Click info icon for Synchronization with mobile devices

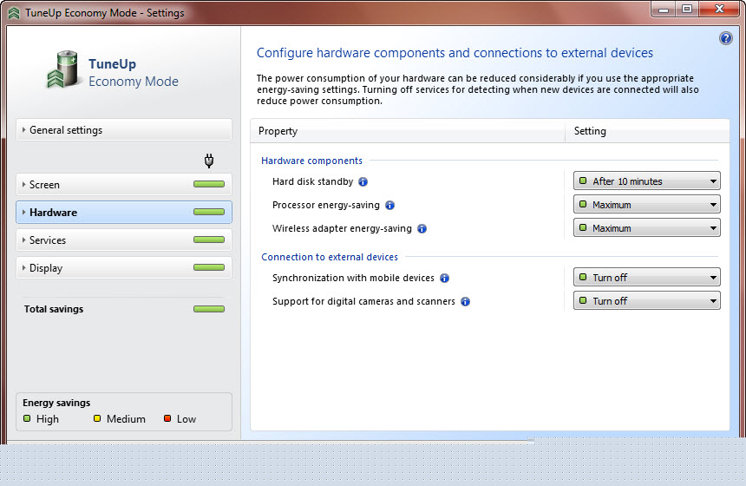click(444, 278)
